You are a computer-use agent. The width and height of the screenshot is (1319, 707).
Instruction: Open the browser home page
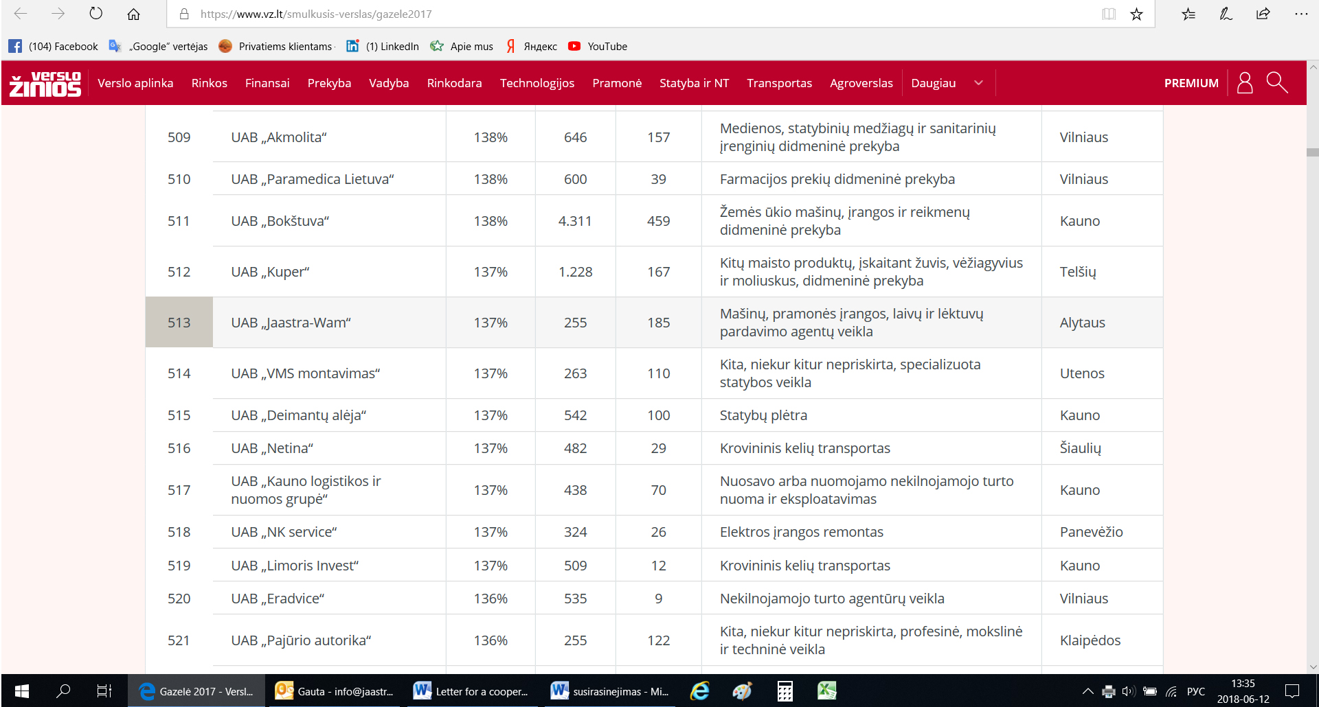pos(134,14)
